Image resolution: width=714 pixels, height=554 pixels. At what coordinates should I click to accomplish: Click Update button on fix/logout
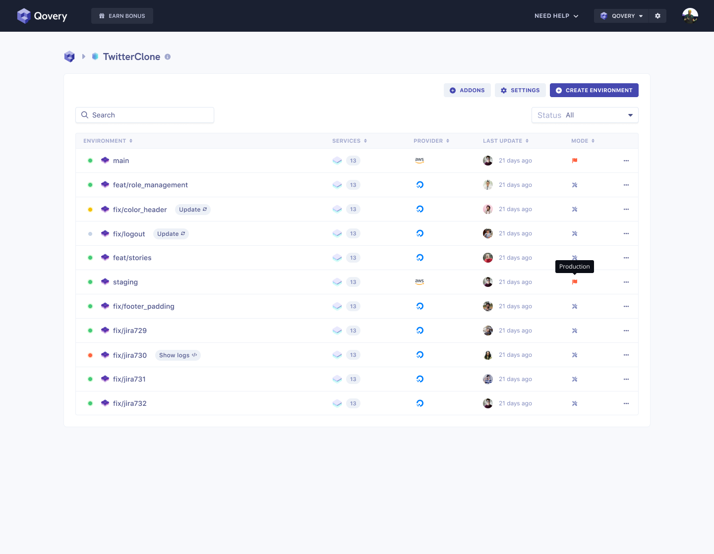tap(171, 234)
